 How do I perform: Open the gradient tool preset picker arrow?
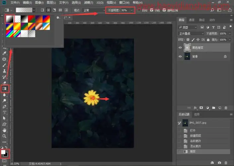tap(11, 10)
